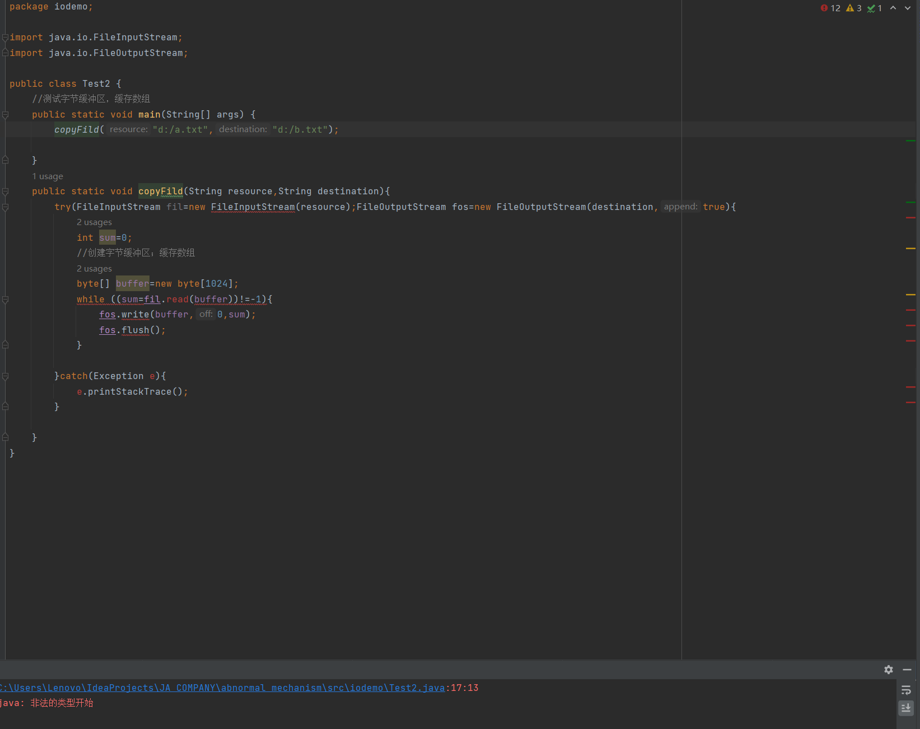Screen dimensions: 920x729
Task: Click the java error message in console
Action: click(x=47, y=703)
